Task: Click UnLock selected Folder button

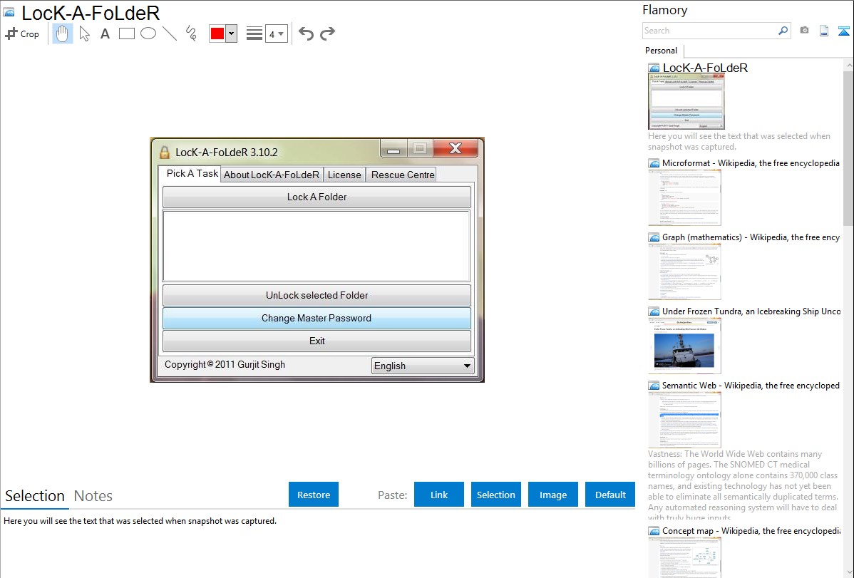Action: 317,295
